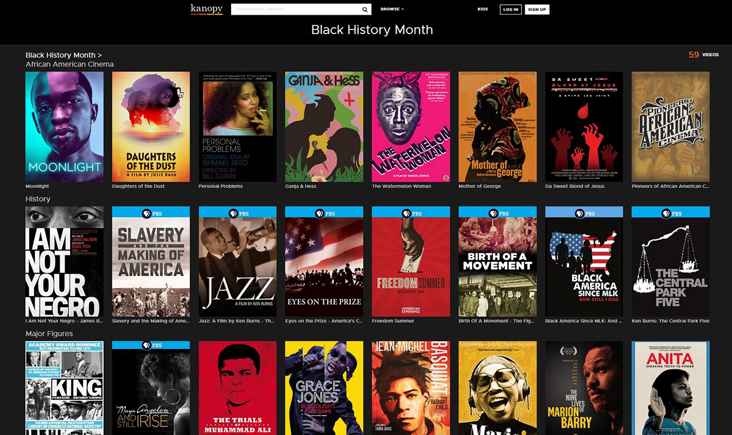Open the yellow Mavis poster
This screenshot has height=435, width=732.
point(498,388)
